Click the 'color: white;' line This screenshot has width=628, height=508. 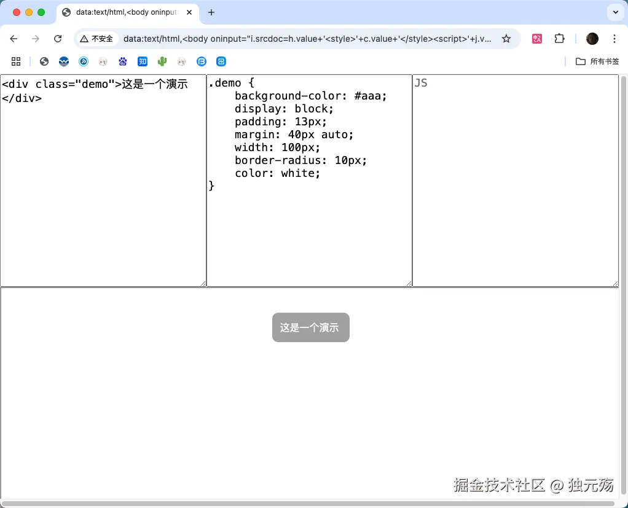(x=278, y=173)
